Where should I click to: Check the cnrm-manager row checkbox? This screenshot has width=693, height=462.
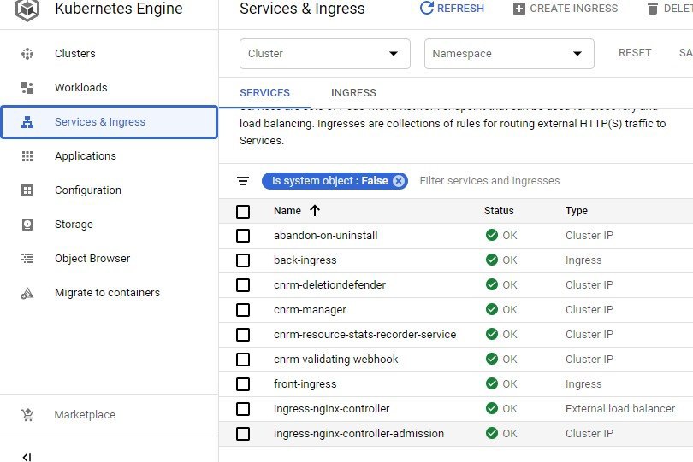pos(243,310)
